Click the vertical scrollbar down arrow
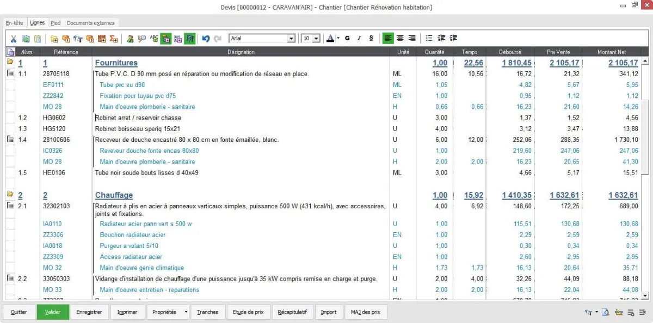The height and width of the screenshot is (323, 653). pyautogui.click(x=645, y=295)
